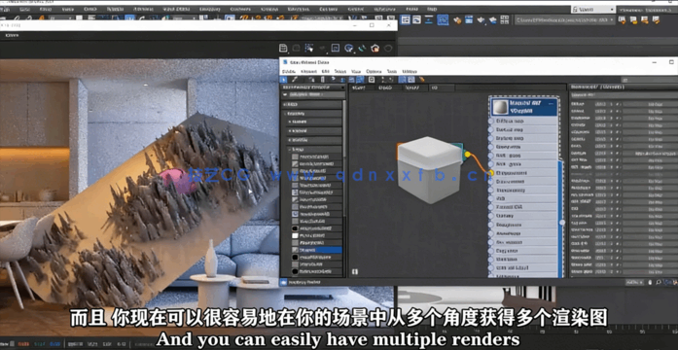This screenshot has height=350, width=678.
Task: Toggle the Material/Map Browser panel icon in Slate toolbar
Action: point(402,80)
